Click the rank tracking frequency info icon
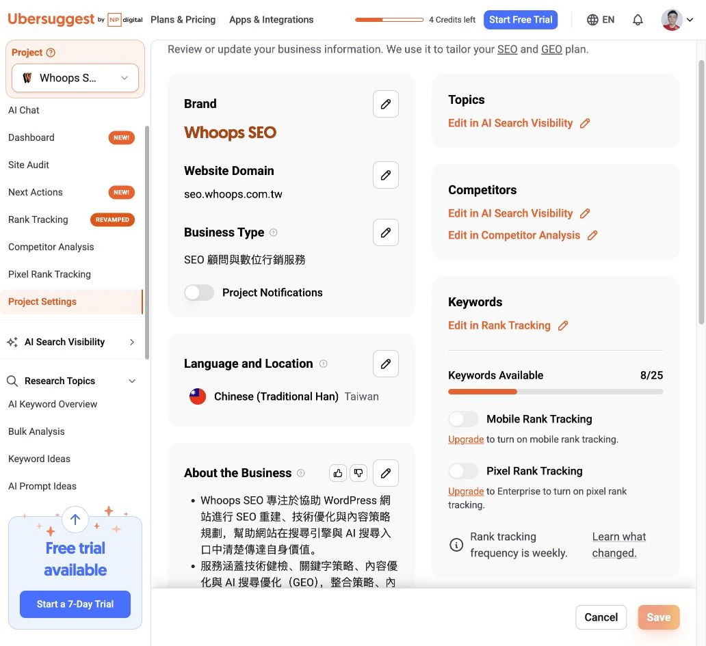Viewport: 706px width, 646px height. (x=456, y=545)
